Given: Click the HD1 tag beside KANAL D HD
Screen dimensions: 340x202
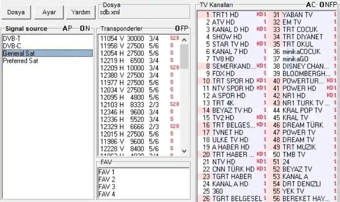Looking at the screenshot, I should (261, 29).
